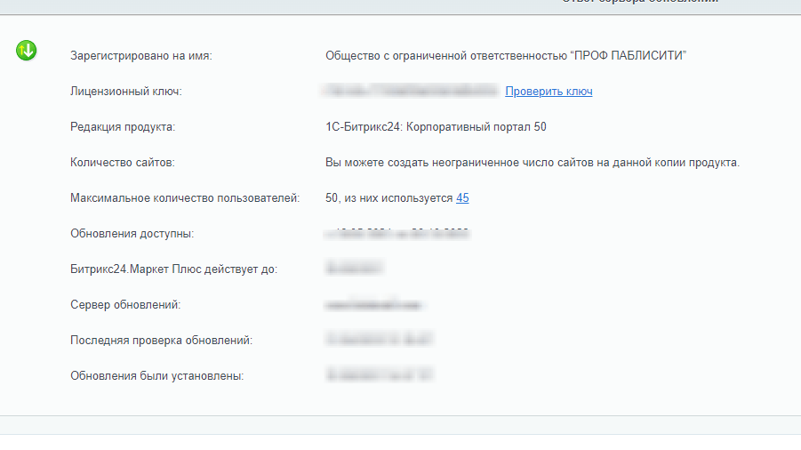Select the unlimited sites description text
Viewport: 801px width, 450px height.
(x=533, y=163)
